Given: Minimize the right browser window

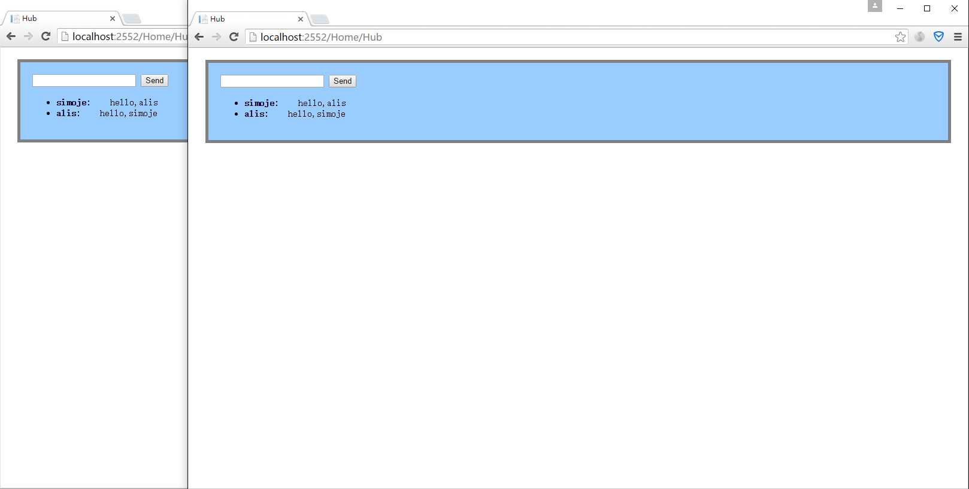Looking at the screenshot, I should coord(900,8).
